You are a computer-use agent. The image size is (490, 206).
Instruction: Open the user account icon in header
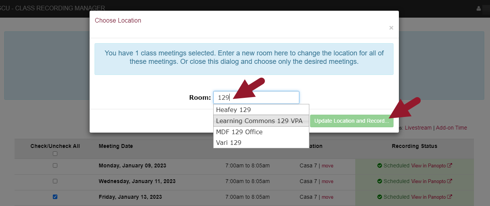(478, 8)
